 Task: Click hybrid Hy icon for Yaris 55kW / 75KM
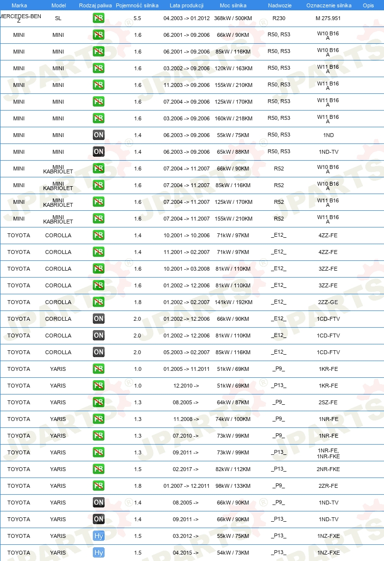click(99, 535)
